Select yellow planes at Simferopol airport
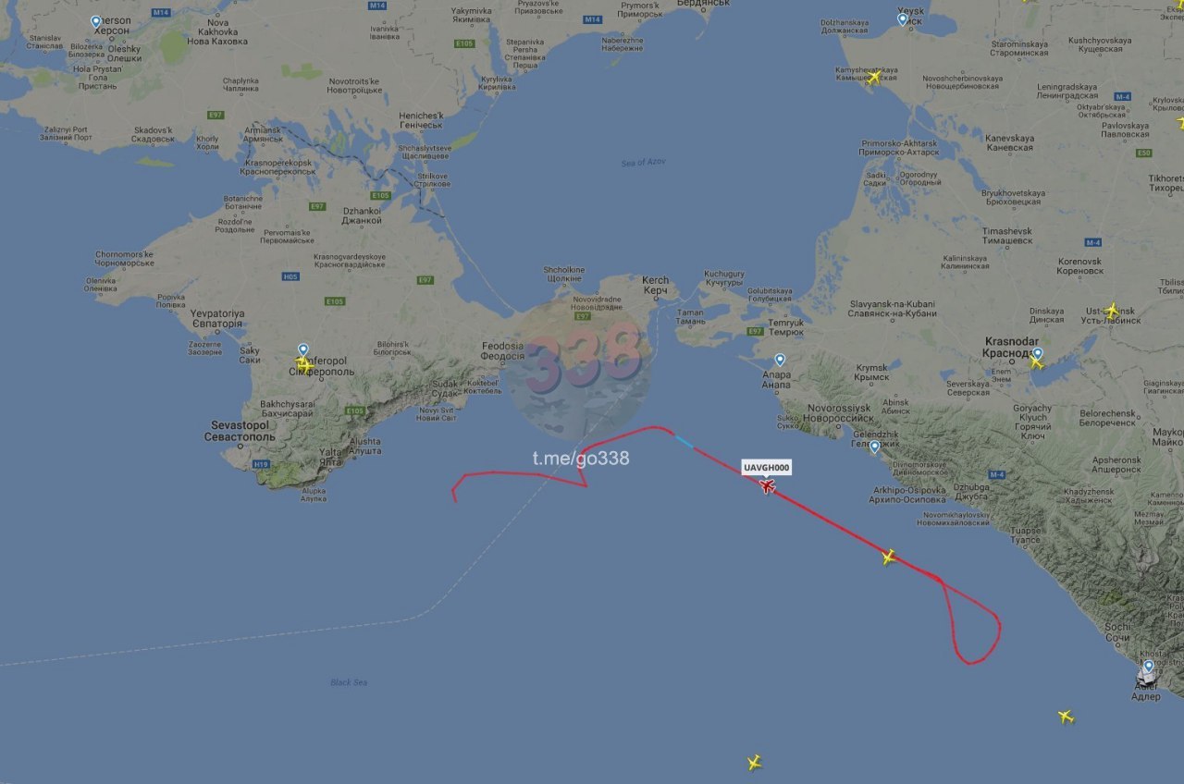The image size is (1184, 784). [302, 365]
